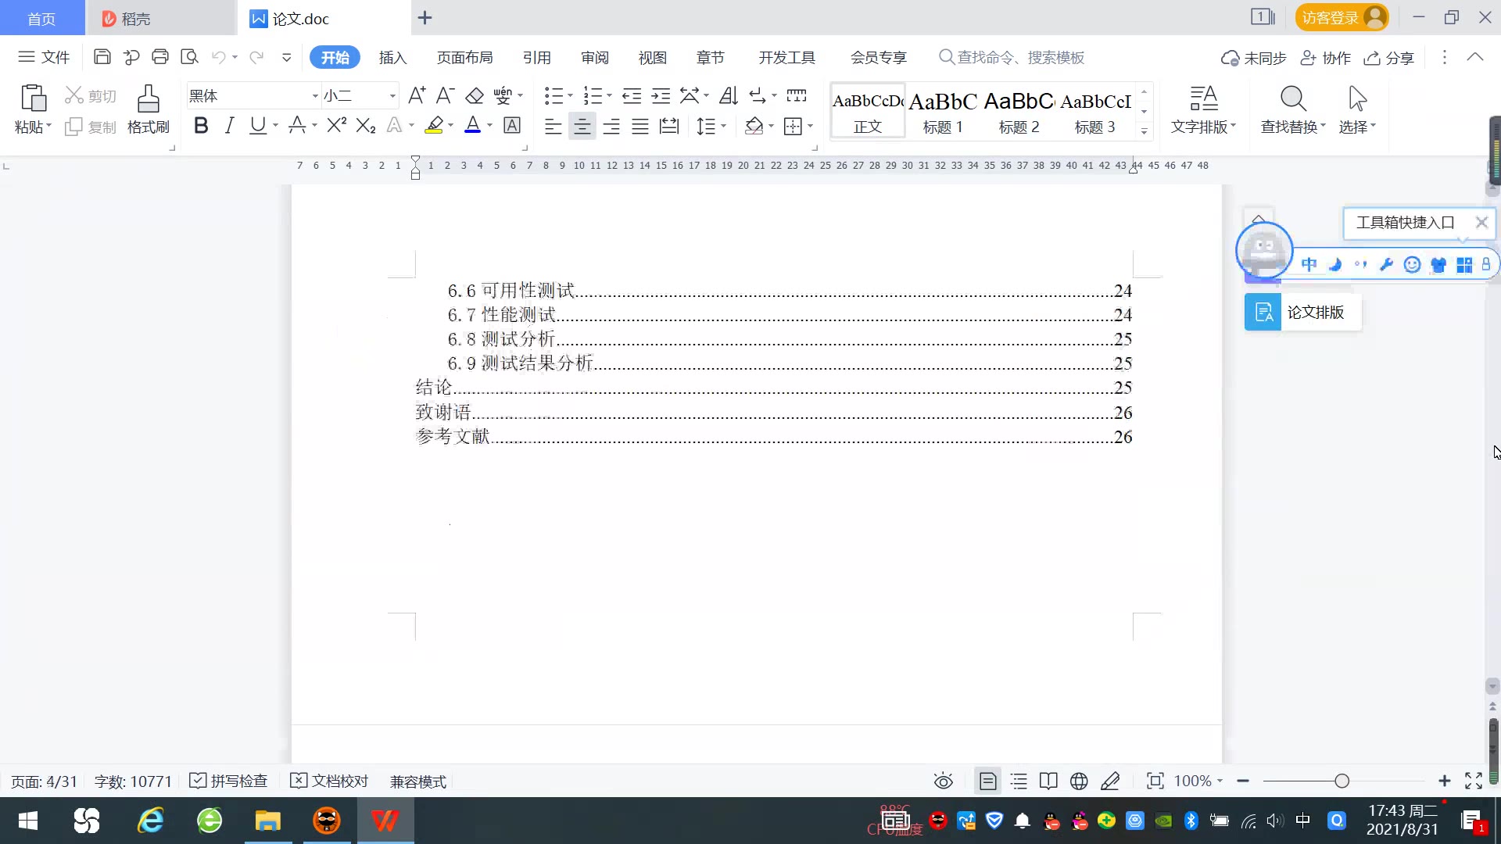Screen dimensions: 1501x844
Task: Open WPS app in Windows taskbar
Action: click(x=385, y=821)
